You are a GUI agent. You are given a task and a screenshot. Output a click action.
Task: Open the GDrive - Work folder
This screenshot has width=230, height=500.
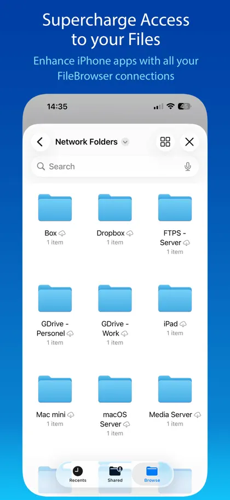tap(115, 298)
